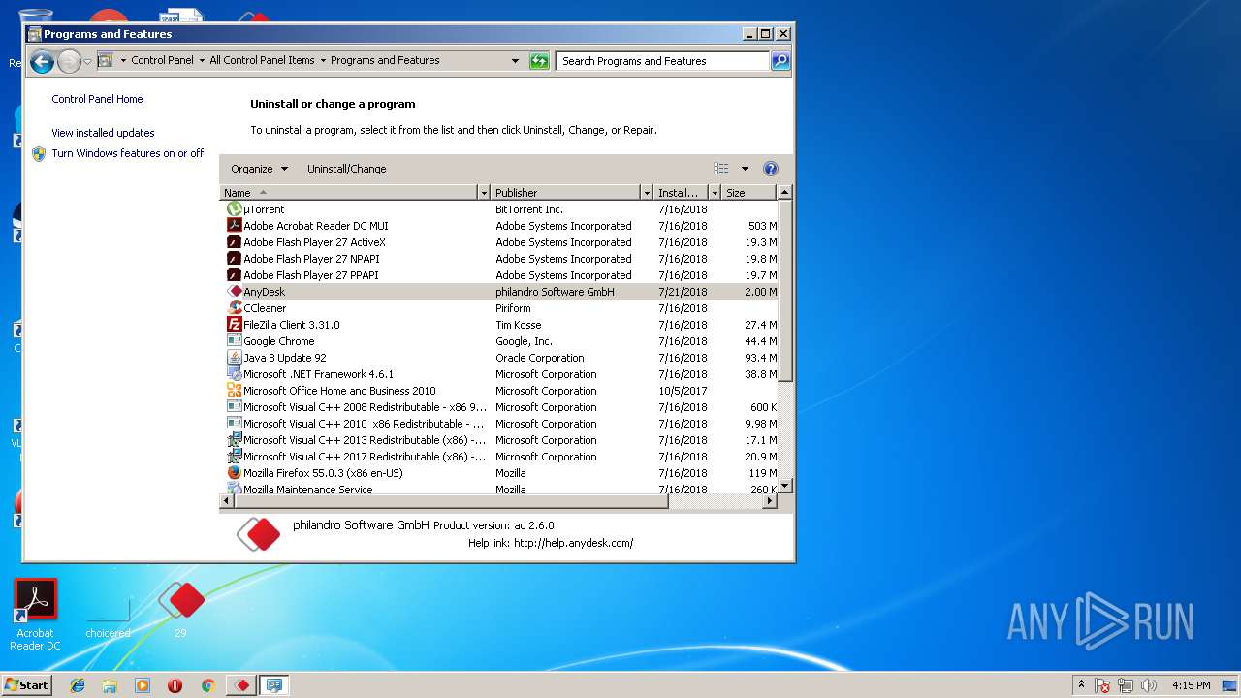Open recent pages dropdown arrow
1241x698 pixels.
[87, 62]
